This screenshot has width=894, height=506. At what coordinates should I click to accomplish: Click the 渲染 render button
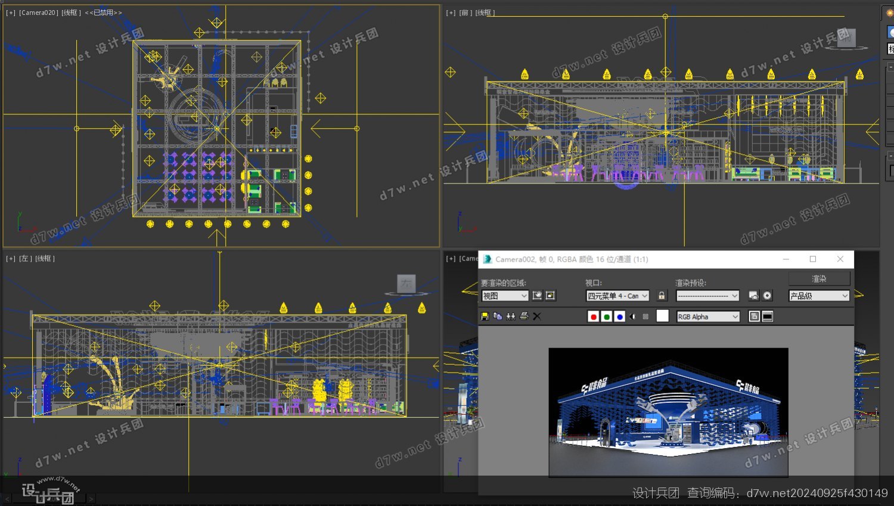(819, 278)
